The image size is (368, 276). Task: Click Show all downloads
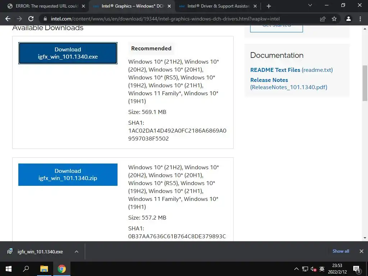341,251
